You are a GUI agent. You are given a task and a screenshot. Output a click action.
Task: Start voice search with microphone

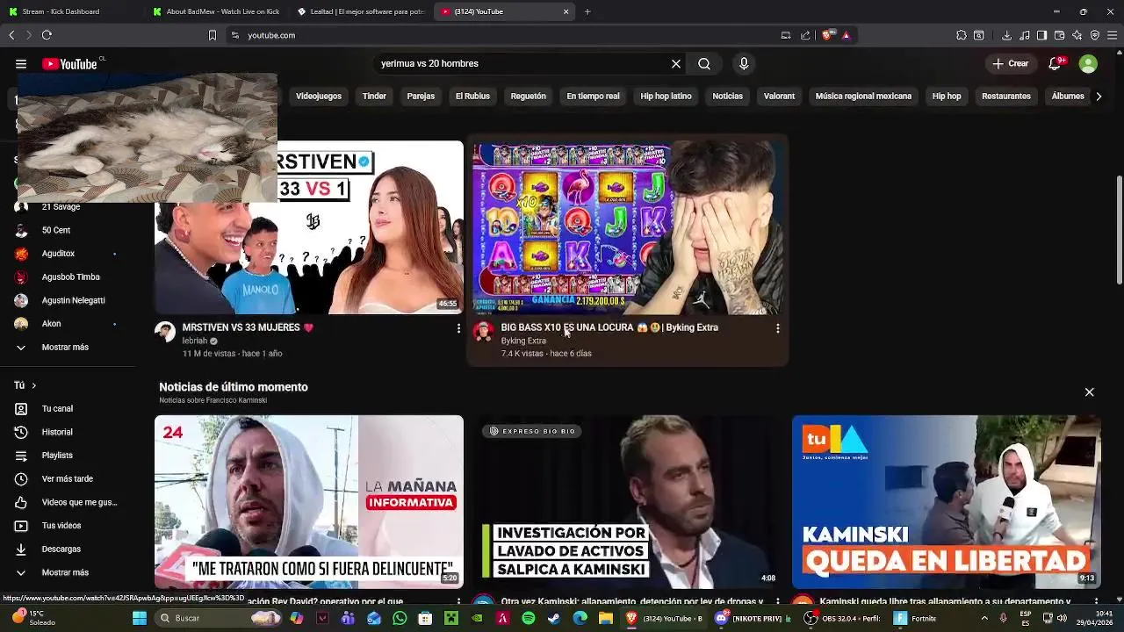tap(744, 64)
